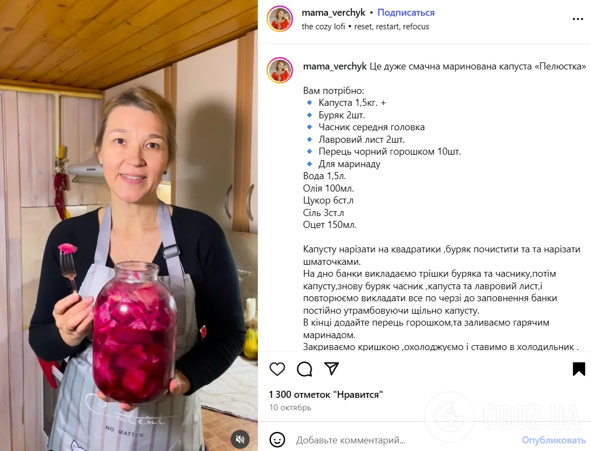
Task: Open the 10 октябрь post date link
Action: (x=290, y=407)
